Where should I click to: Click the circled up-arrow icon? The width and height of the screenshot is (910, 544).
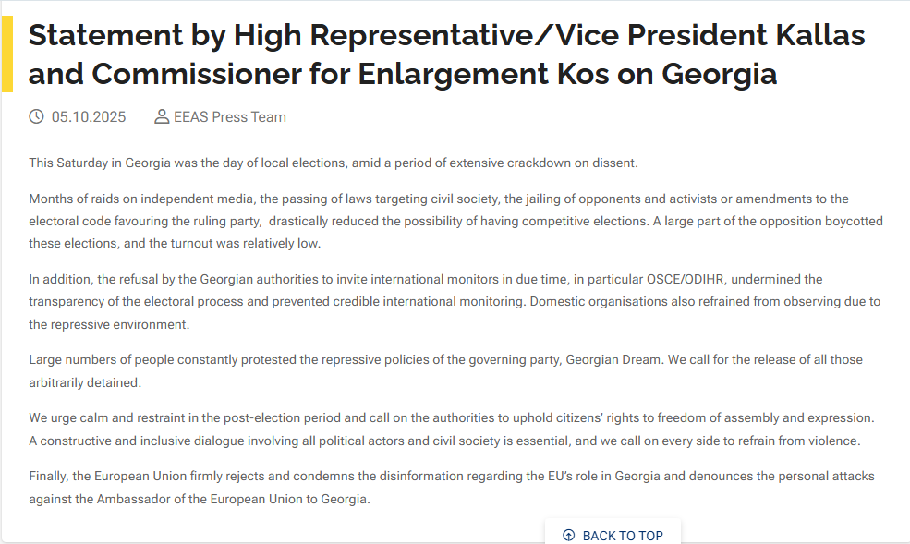coord(569,536)
